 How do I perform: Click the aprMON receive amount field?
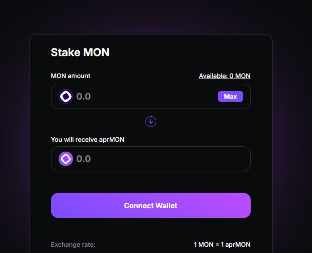[x=157, y=159]
